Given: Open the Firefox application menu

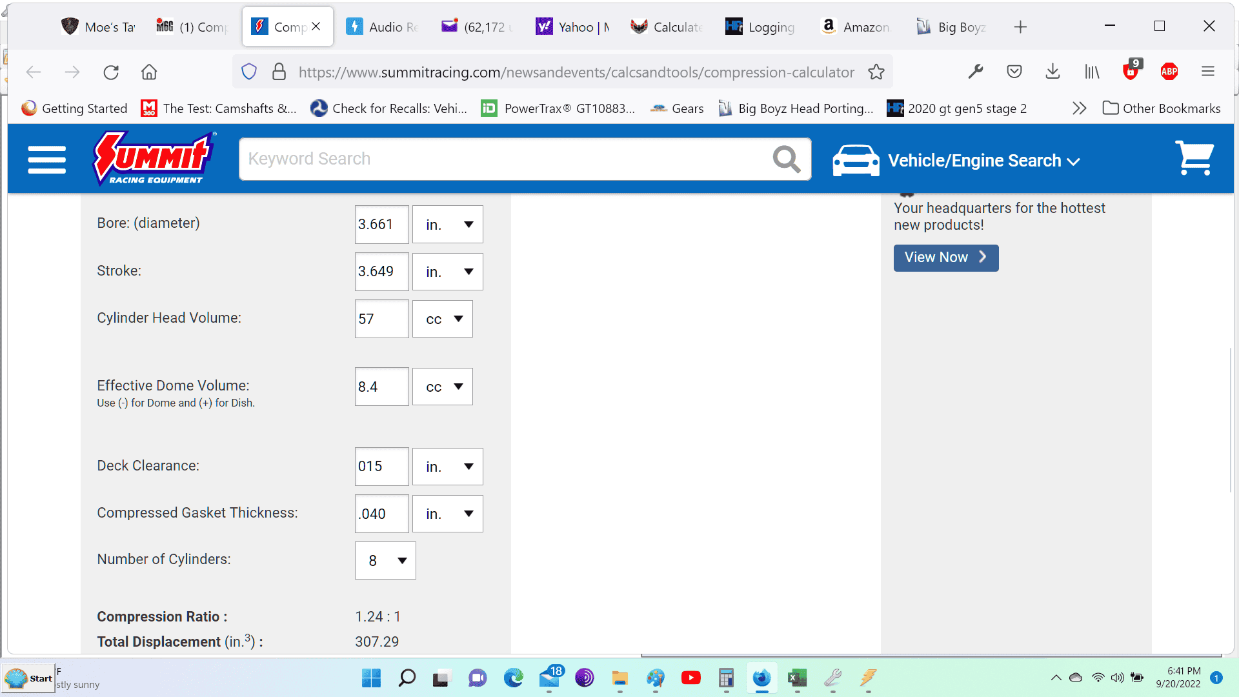Looking at the screenshot, I should (x=1208, y=72).
